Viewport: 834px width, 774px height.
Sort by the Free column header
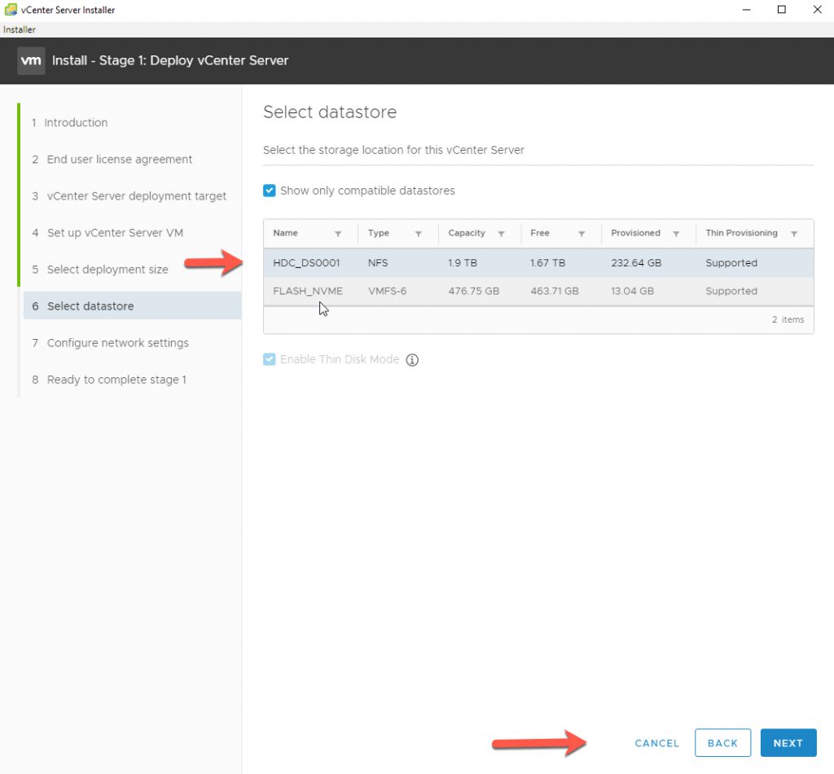pos(540,233)
